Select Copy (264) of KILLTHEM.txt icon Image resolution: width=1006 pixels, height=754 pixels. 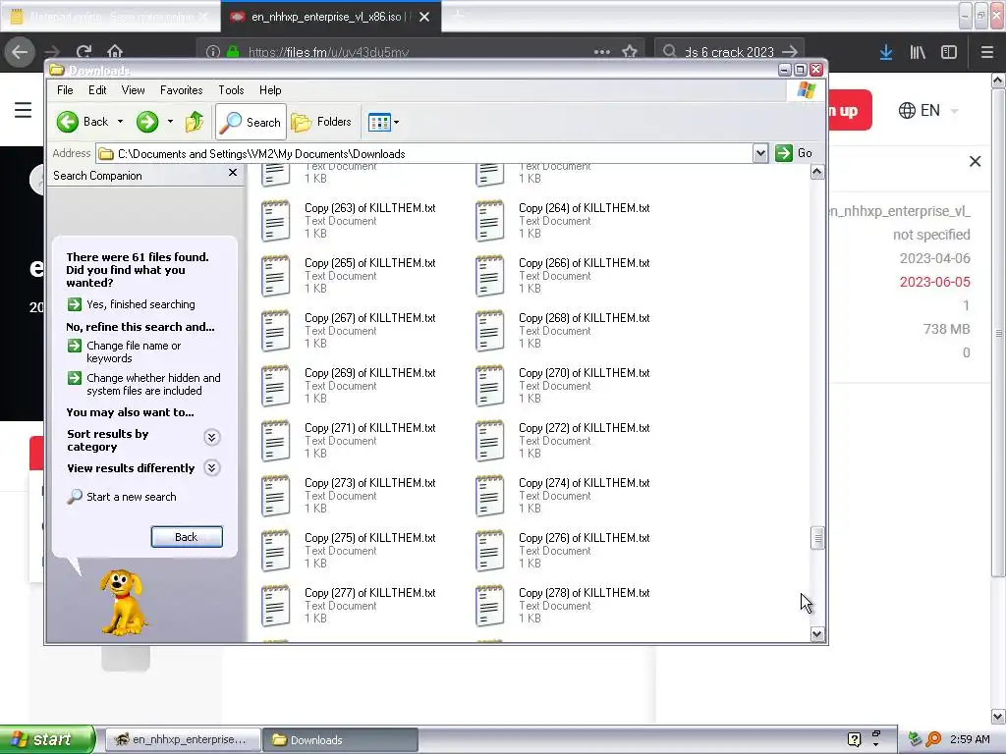click(x=489, y=221)
